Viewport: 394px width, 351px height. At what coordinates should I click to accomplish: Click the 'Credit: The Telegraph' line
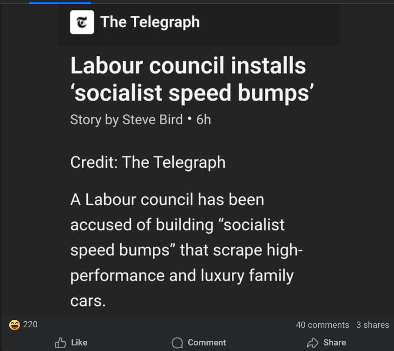click(148, 162)
